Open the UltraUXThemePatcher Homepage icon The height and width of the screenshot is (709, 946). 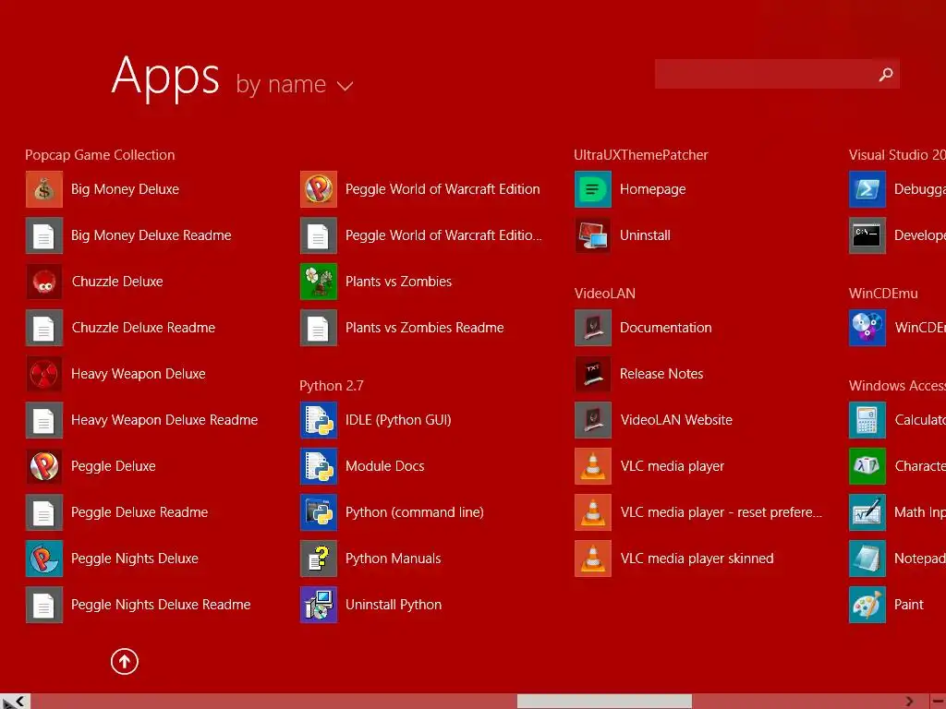pyautogui.click(x=593, y=189)
